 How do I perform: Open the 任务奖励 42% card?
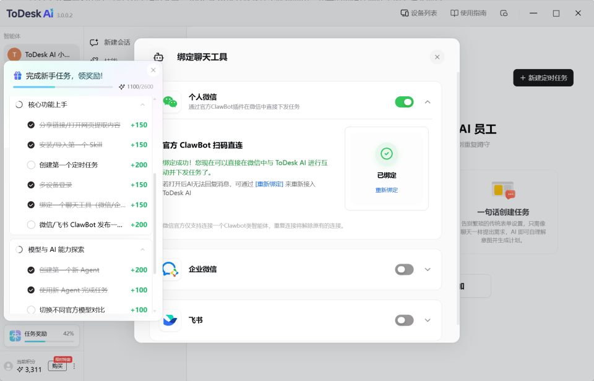(41, 336)
